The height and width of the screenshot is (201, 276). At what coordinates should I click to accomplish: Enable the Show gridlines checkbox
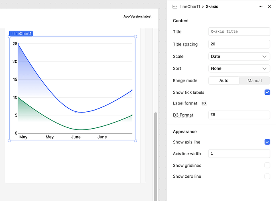point(267,165)
